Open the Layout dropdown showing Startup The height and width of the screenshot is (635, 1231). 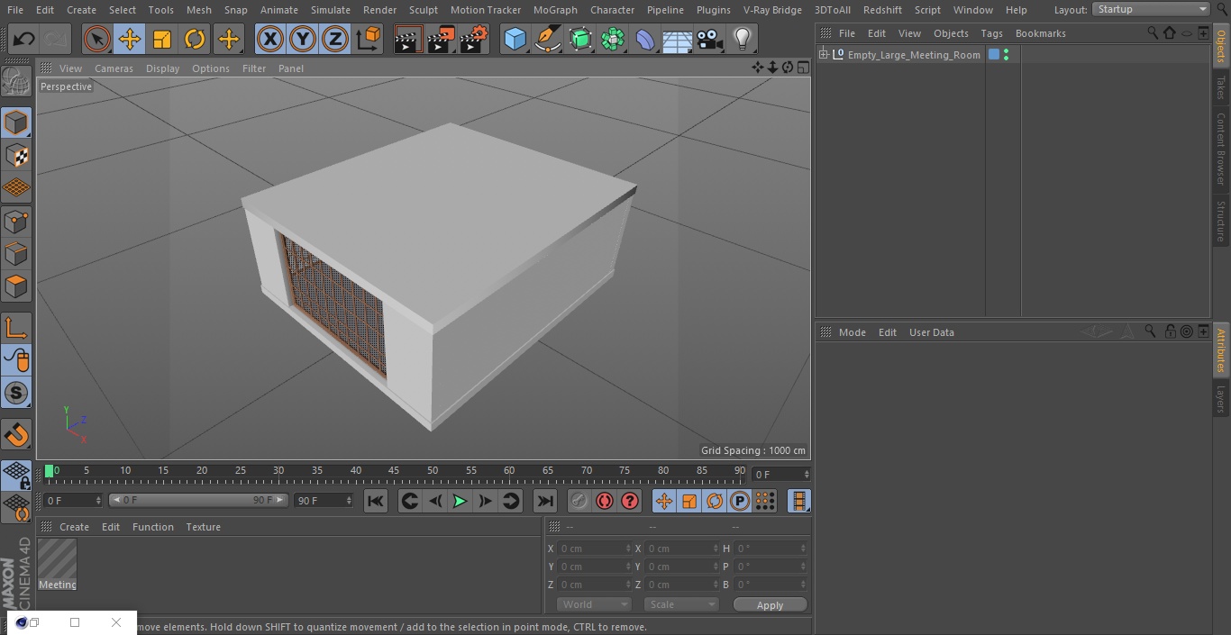(1151, 9)
